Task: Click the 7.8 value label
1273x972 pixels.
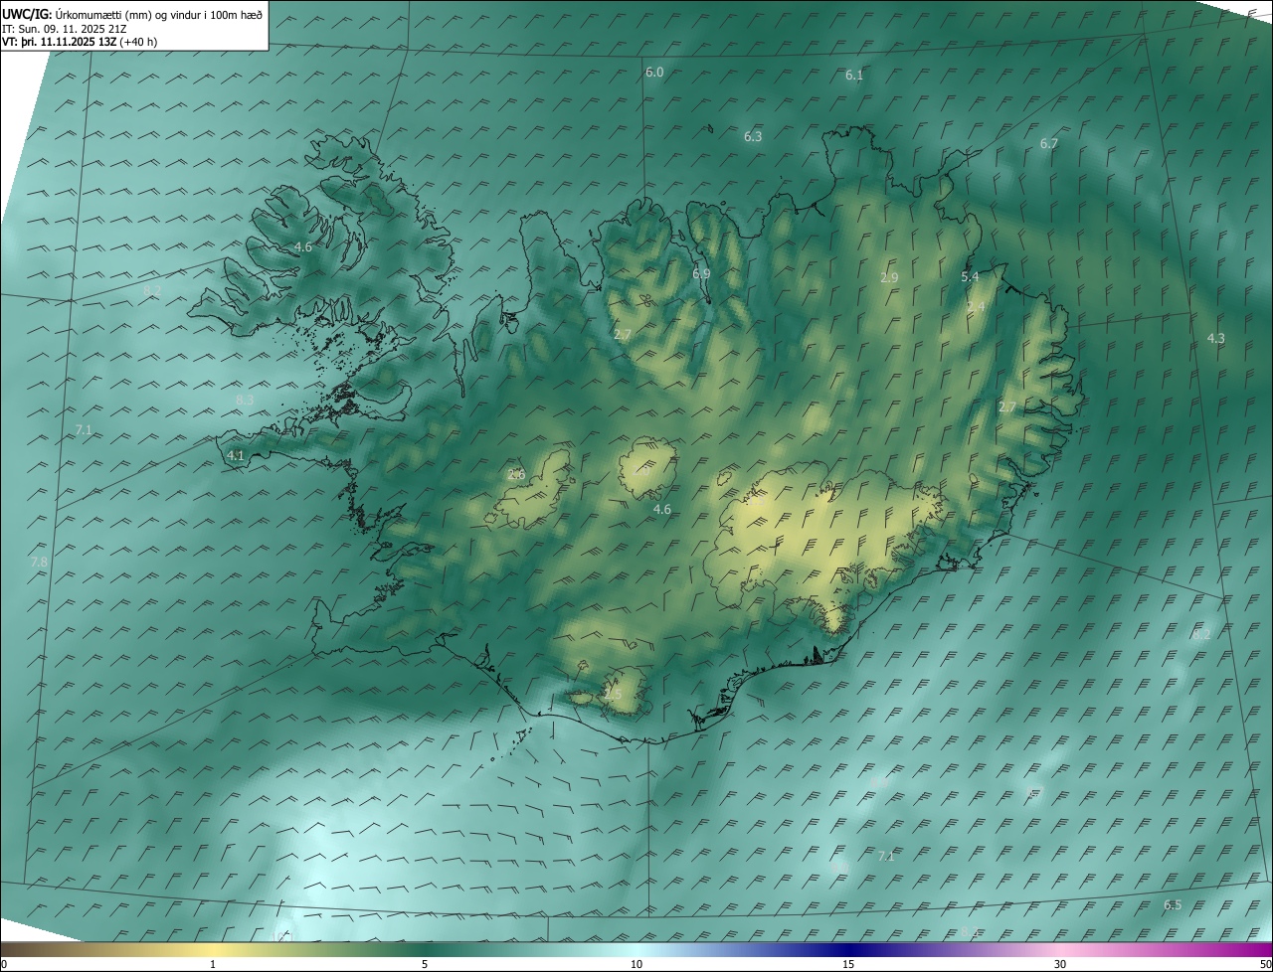Action: click(x=39, y=563)
